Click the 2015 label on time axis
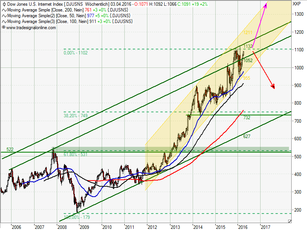The image size is (307, 230). point(220,227)
